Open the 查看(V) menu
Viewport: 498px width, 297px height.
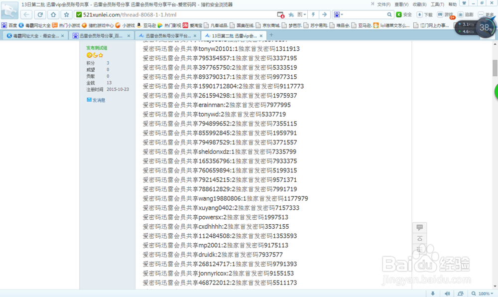(401, 4)
